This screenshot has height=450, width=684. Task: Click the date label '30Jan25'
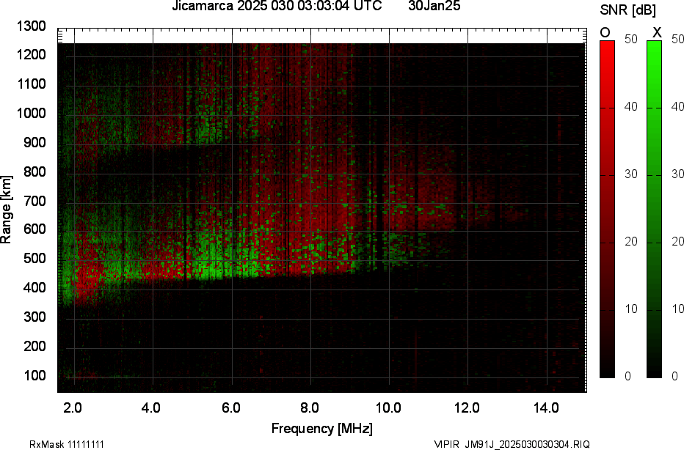tap(434, 6)
